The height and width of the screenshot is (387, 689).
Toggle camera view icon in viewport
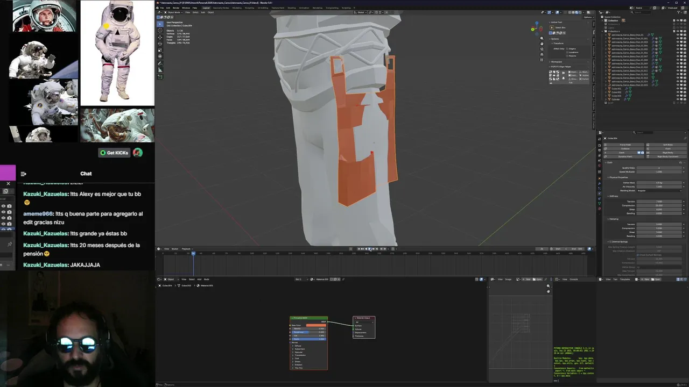click(542, 49)
